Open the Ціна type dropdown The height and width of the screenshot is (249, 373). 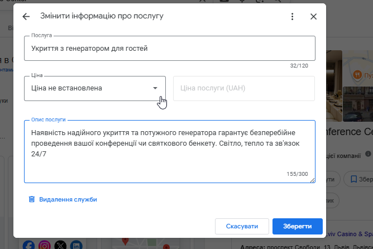(x=95, y=88)
